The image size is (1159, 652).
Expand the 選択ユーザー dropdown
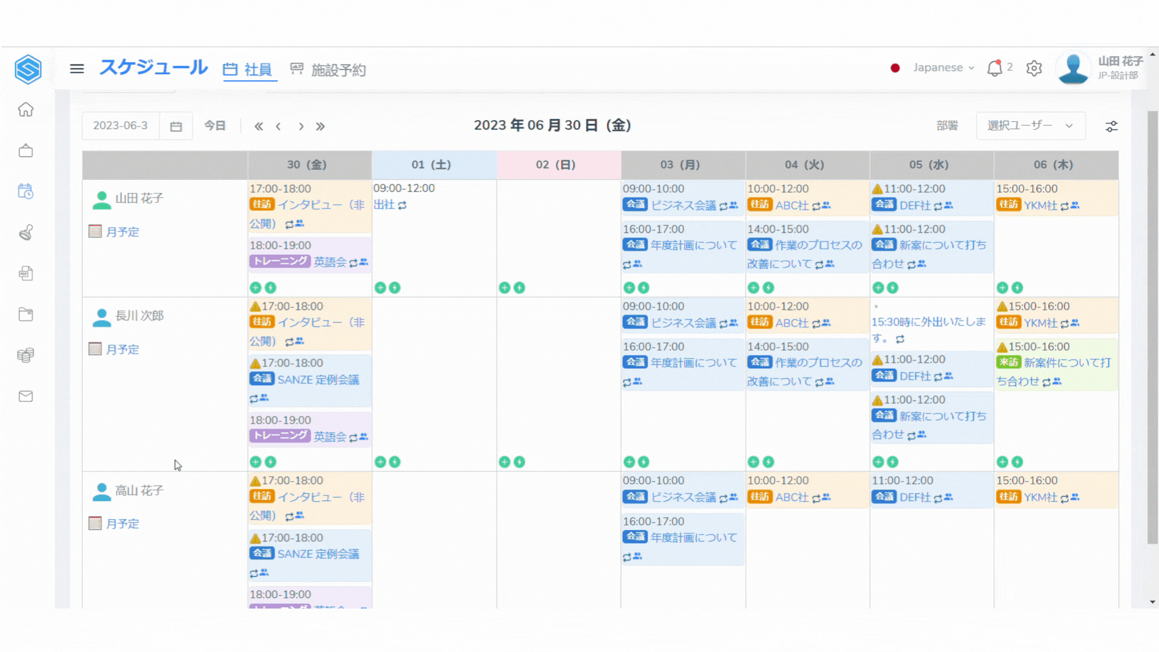[1030, 126]
